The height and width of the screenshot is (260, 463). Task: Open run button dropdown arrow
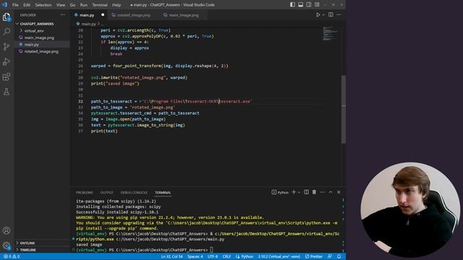click(323, 14)
